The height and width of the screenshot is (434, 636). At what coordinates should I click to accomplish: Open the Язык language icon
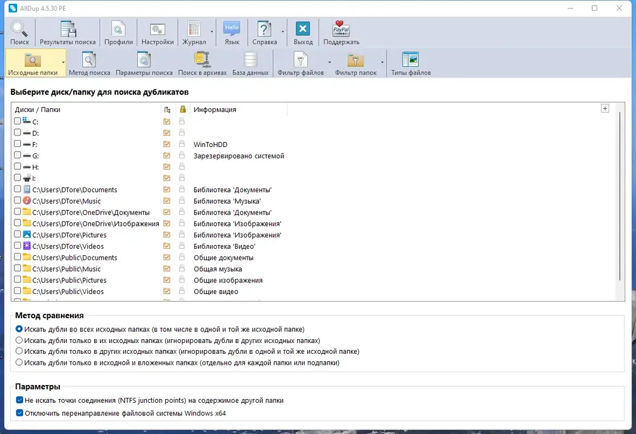232,29
